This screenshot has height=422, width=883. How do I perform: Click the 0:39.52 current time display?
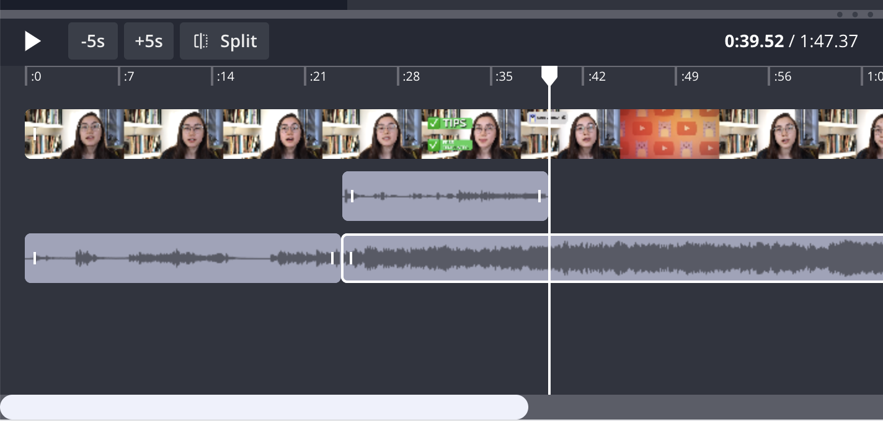click(754, 41)
